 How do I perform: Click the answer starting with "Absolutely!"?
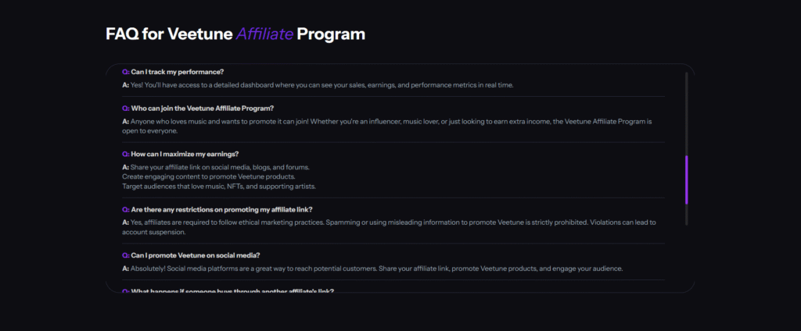tap(375, 269)
